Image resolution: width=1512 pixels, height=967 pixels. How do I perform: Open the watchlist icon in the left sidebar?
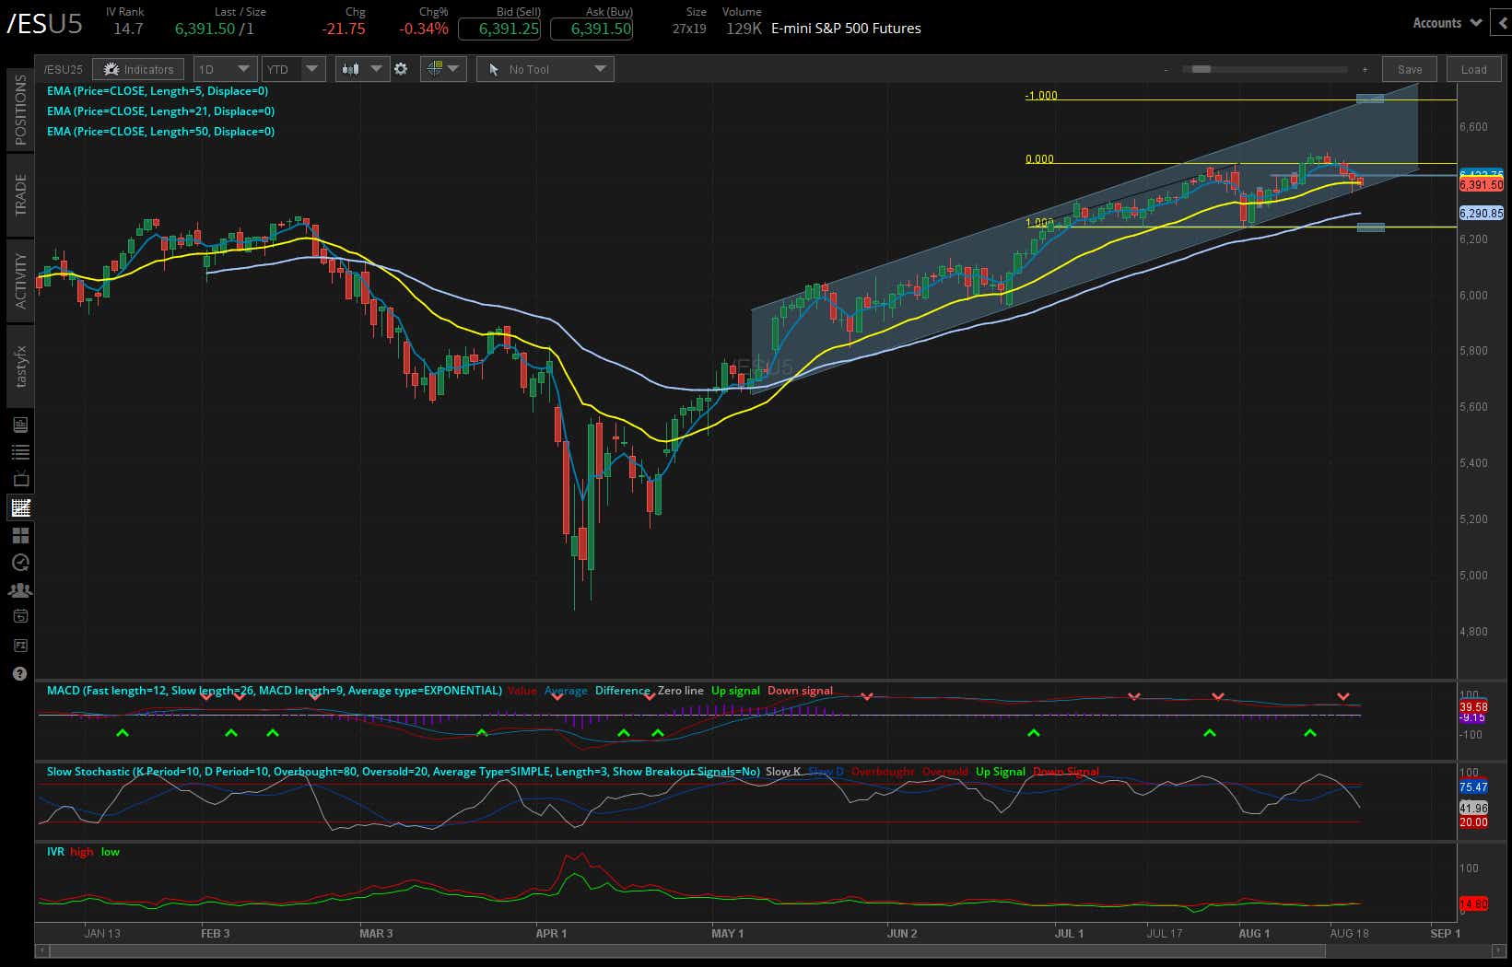click(x=20, y=450)
